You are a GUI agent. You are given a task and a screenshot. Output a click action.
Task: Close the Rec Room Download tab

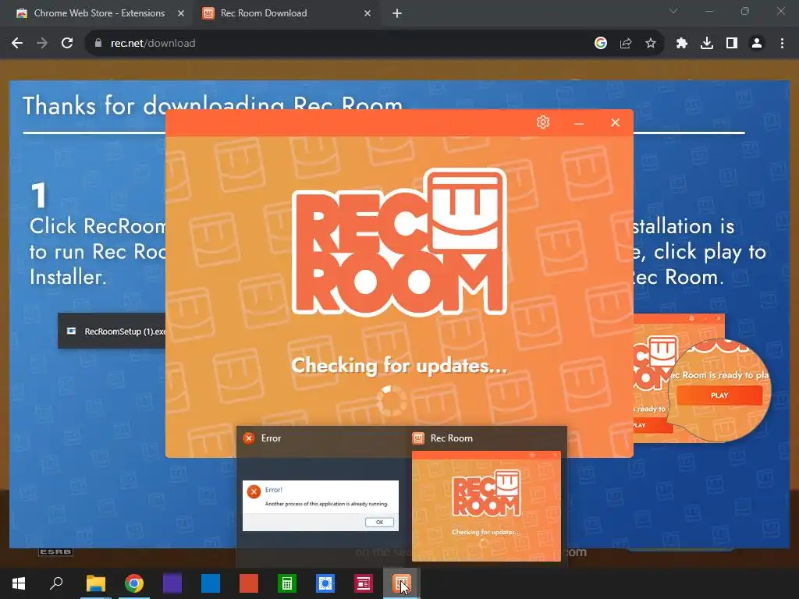click(x=368, y=13)
